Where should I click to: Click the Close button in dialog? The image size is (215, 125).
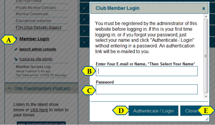pos(191,111)
